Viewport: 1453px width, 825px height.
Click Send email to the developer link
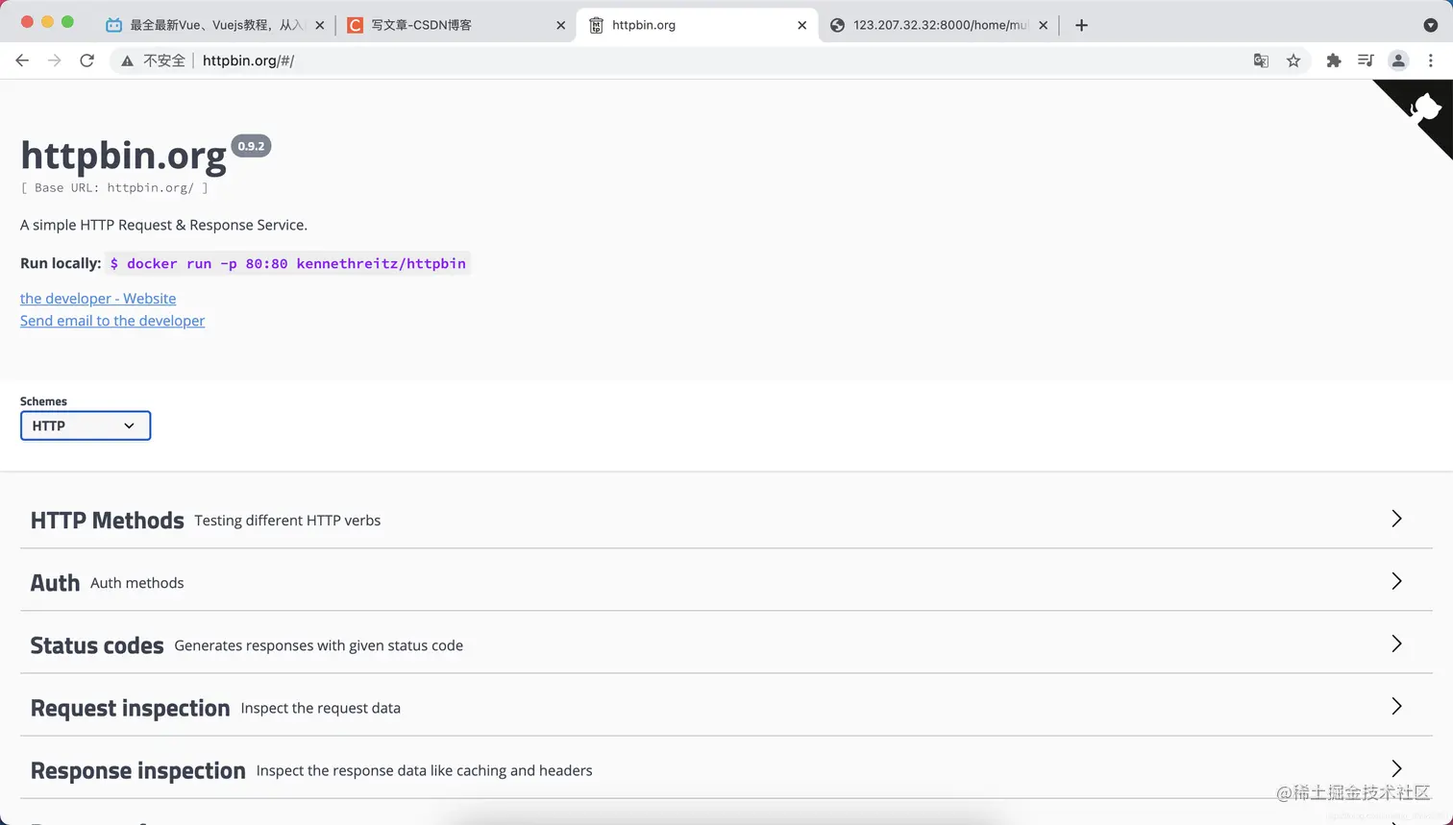[112, 321]
